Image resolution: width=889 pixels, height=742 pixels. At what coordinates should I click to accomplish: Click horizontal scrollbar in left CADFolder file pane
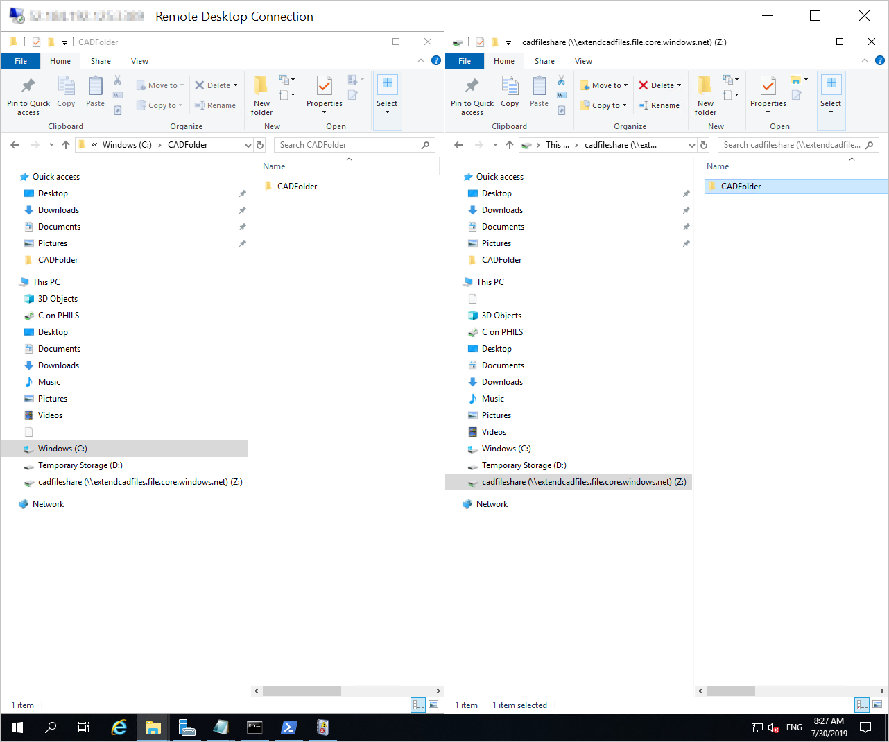(x=302, y=691)
